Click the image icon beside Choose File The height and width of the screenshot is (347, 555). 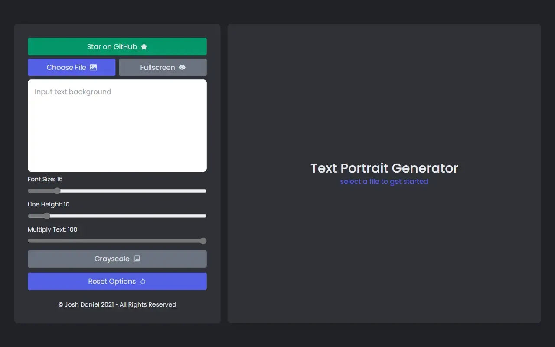coord(93,67)
